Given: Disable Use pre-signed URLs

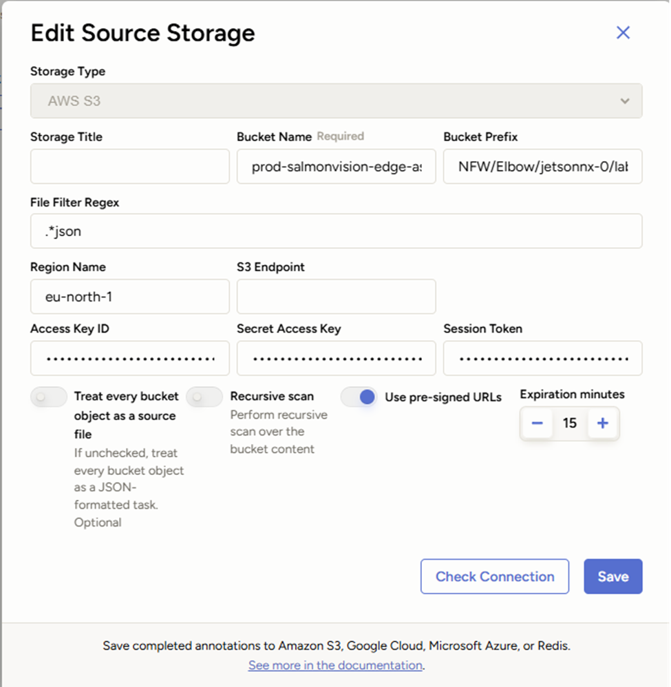Looking at the screenshot, I should 359,397.
